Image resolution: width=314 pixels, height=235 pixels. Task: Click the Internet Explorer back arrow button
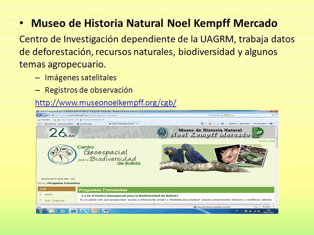click(x=39, y=115)
